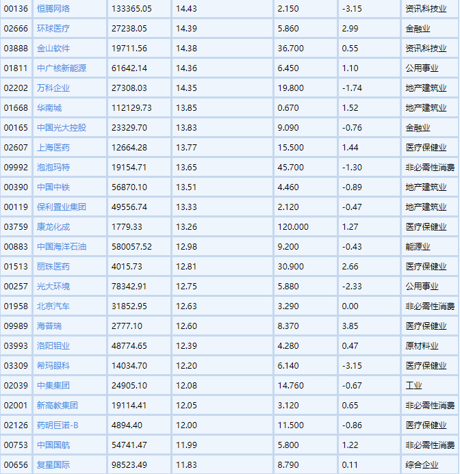Open the 环球医疗 stock link
The width and height of the screenshot is (460, 474).
pyautogui.click(x=53, y=29)
